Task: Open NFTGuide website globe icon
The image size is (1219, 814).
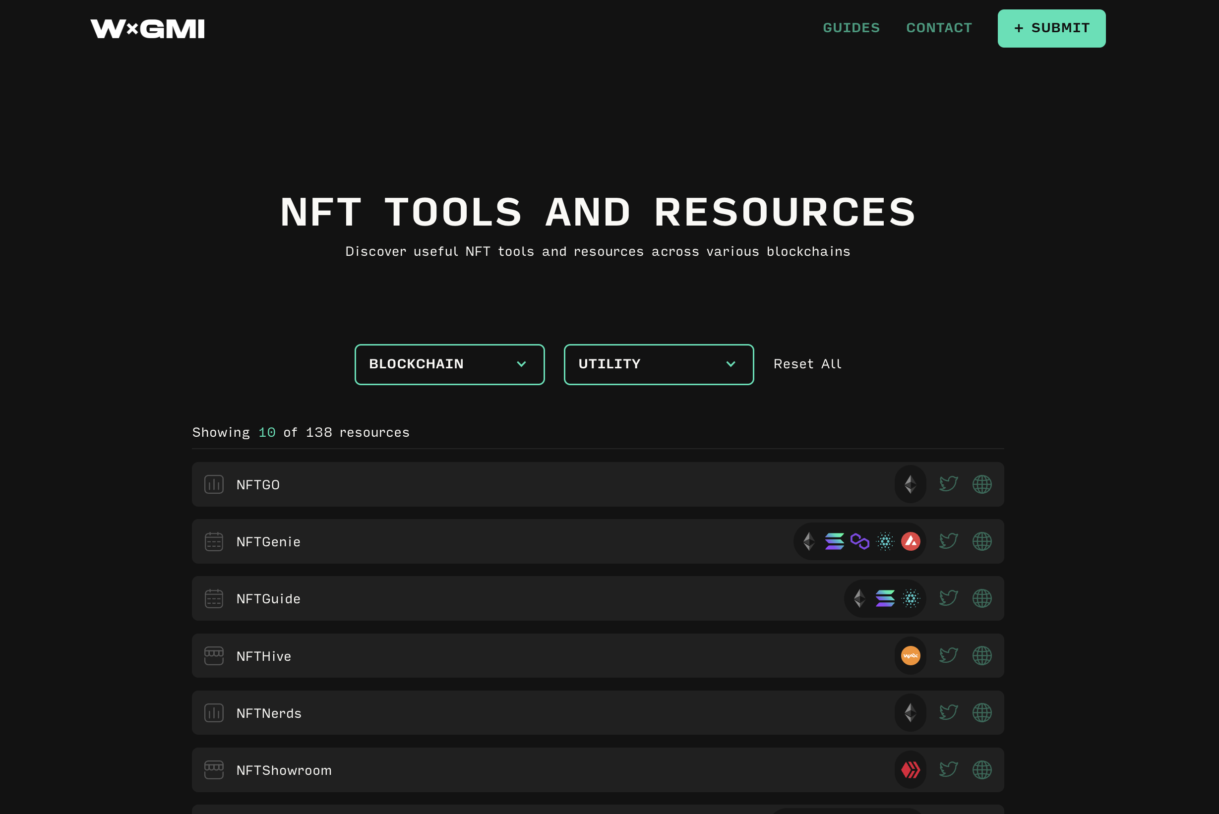Action: tap(981, 598)
